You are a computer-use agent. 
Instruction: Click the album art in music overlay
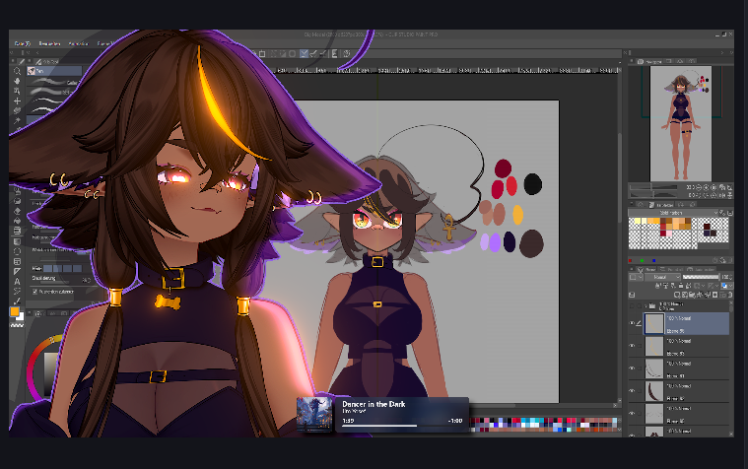(x=314, y=415)
